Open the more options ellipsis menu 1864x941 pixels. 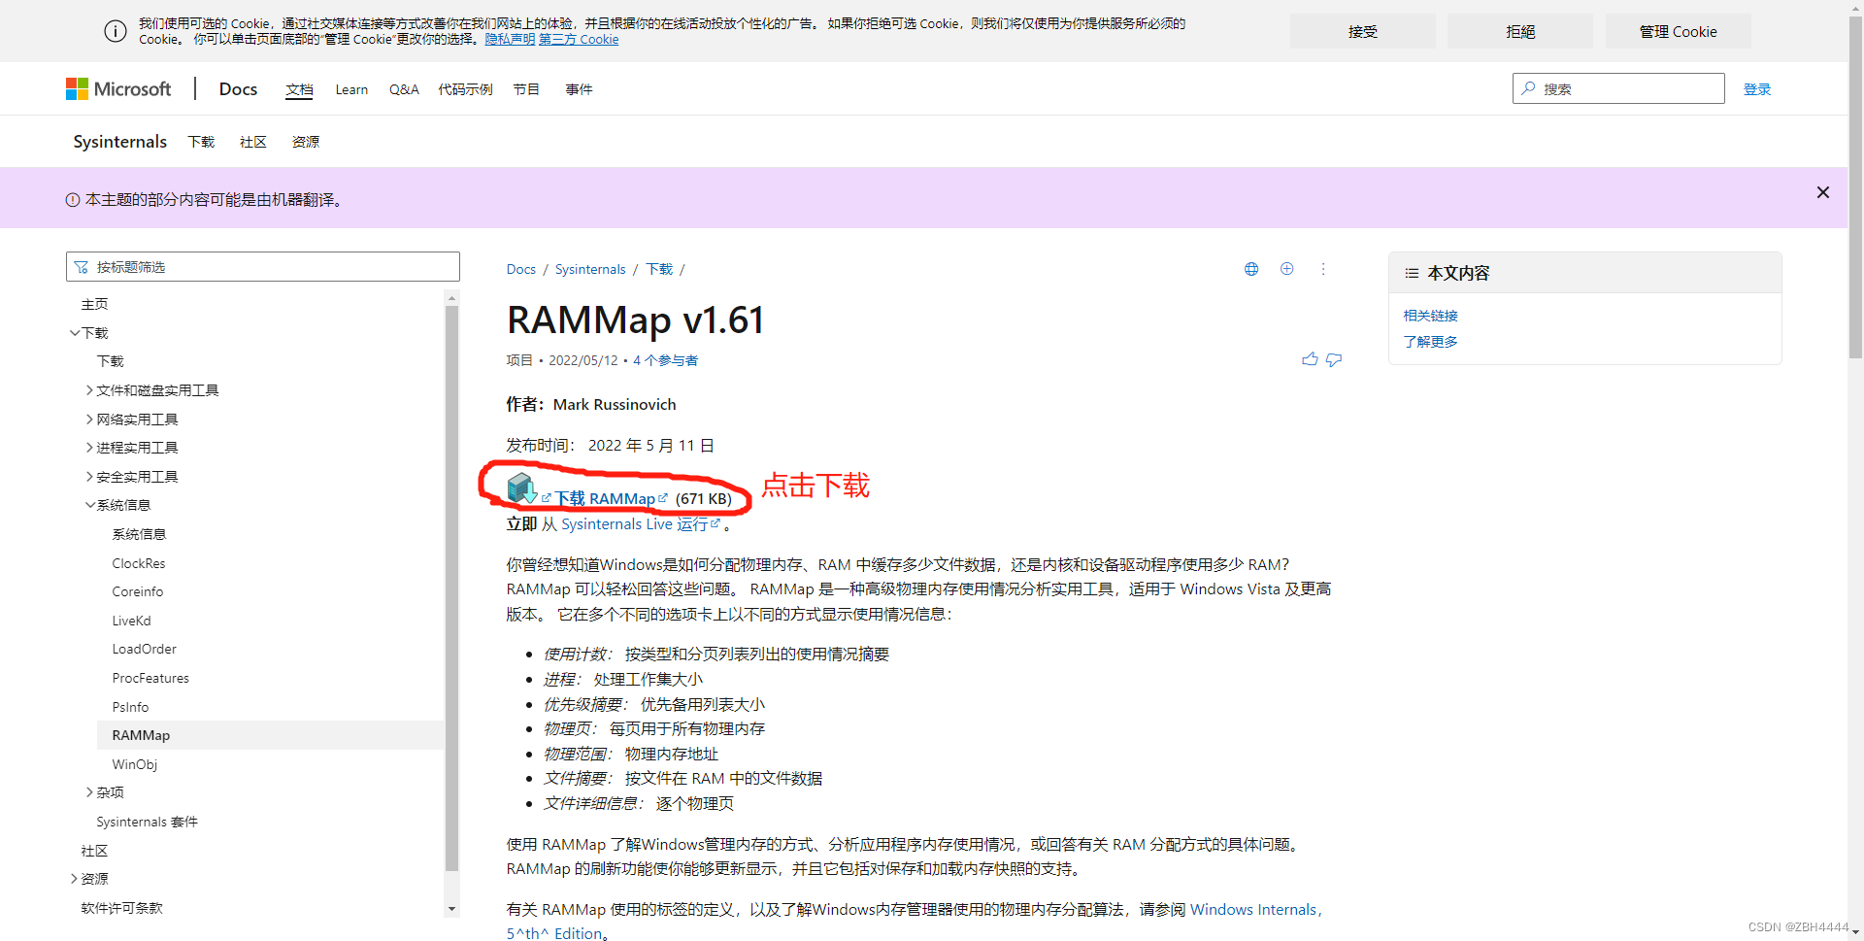point(1322,269)
